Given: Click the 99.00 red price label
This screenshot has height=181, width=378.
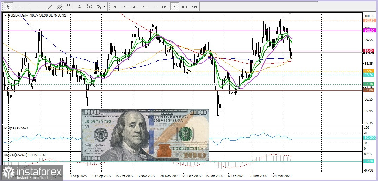Looking at the screenshot, I should [x=369, y=51].
